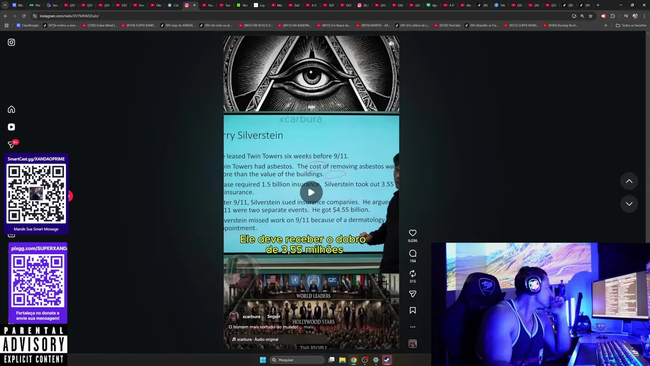This screenshot has width=650, height=366.
Task: Like the reel with the heart icon
Action: coord(413,233)
